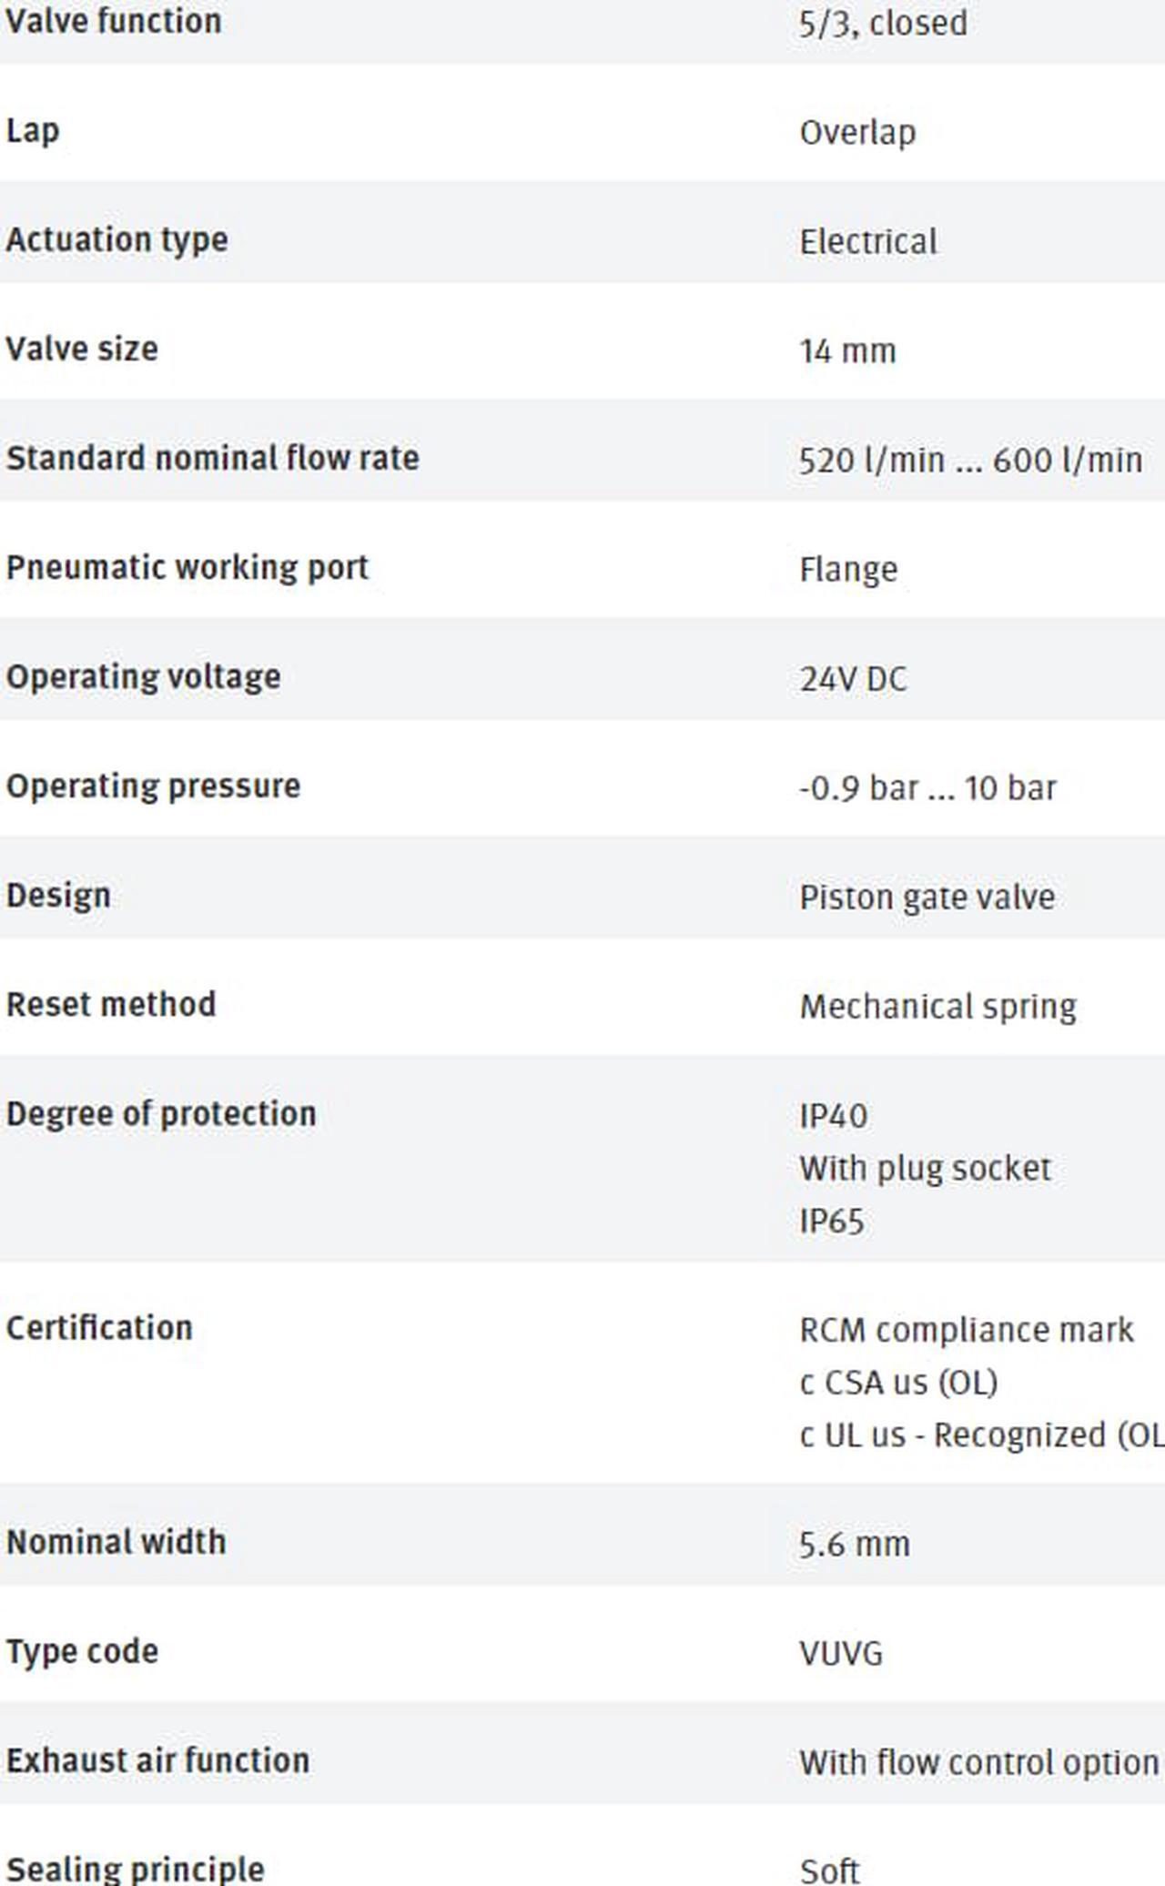Click the Standard nominal flow rate label
1165x1886 pixels.
click(212, 458)
